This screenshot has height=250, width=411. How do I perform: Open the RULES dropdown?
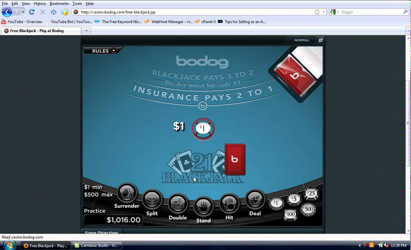pyautogui.click(x=104, y=51)
